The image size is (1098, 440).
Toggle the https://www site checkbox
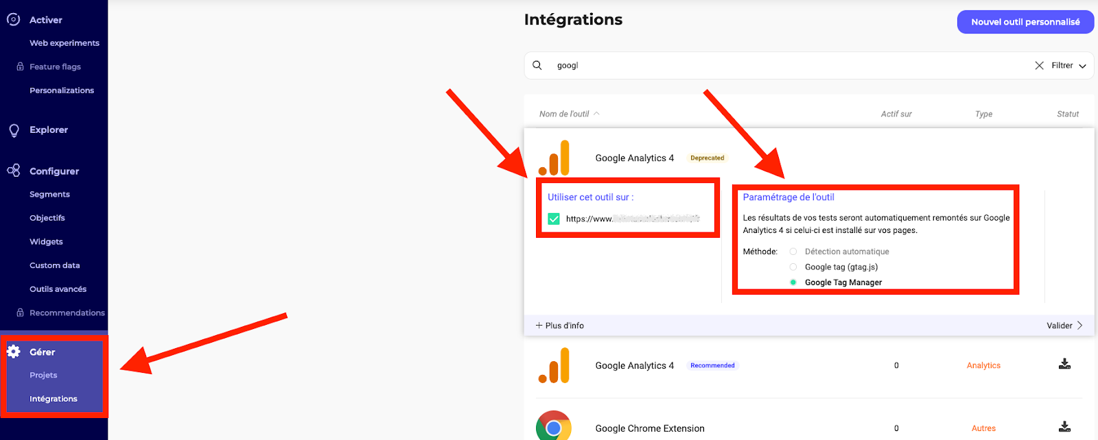(554, 219)
